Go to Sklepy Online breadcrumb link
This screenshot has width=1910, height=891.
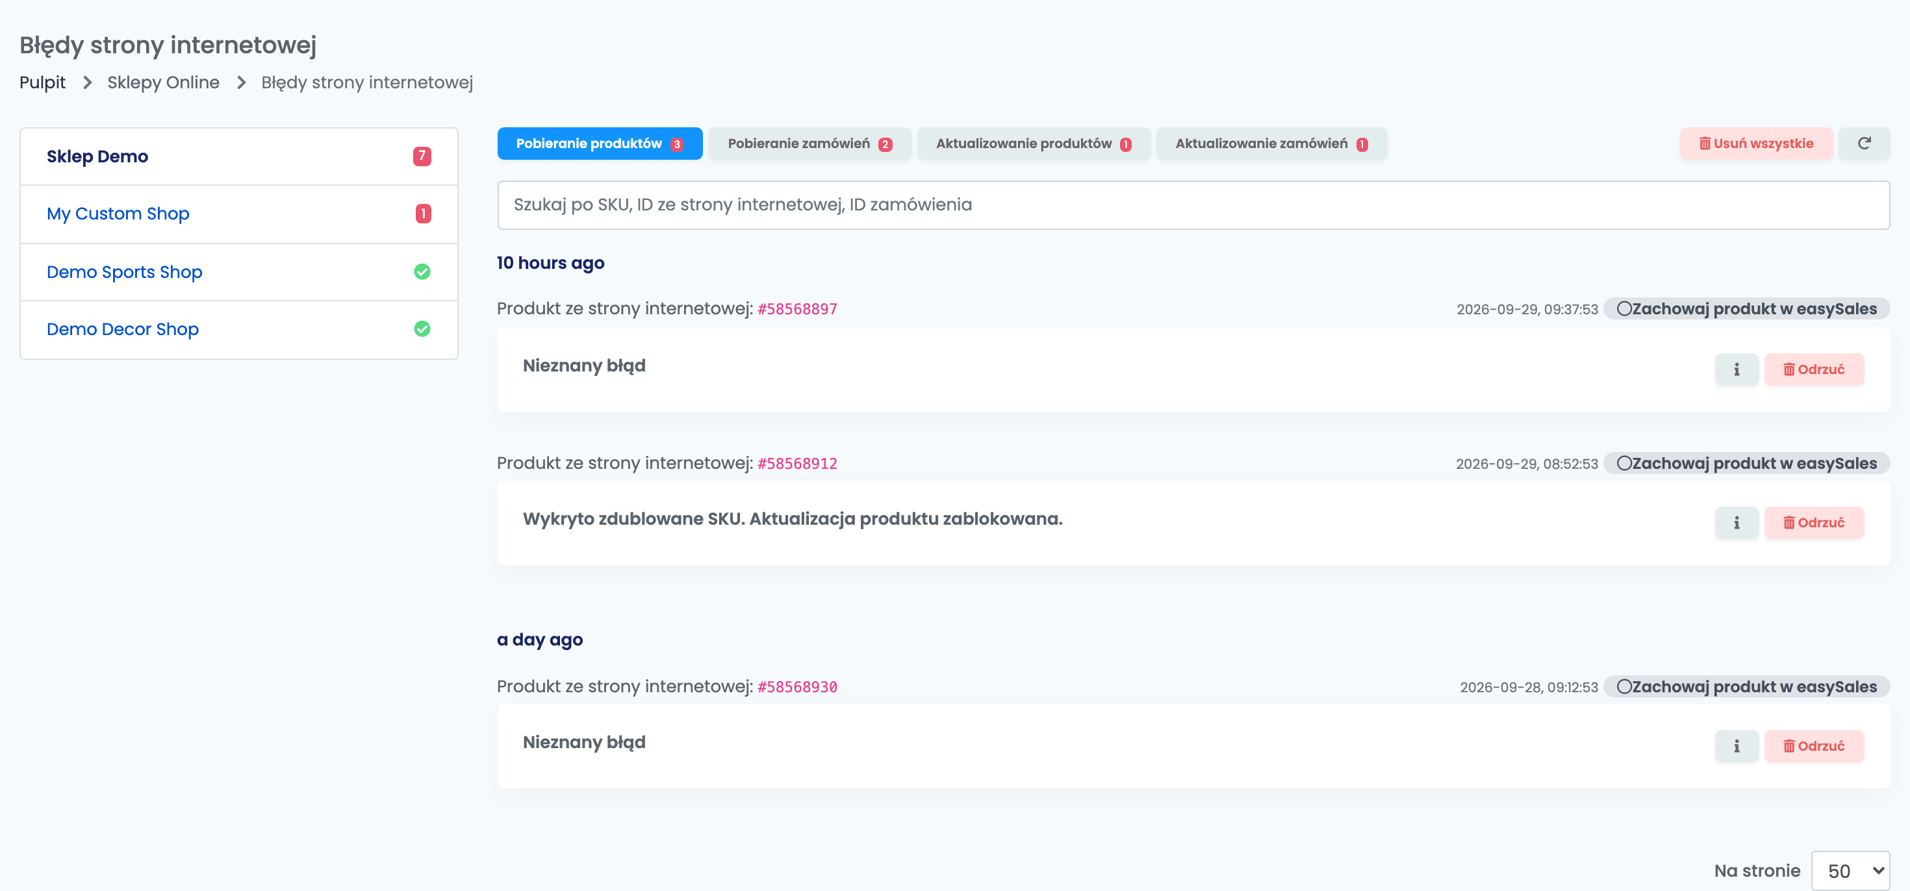click(163, 82)
